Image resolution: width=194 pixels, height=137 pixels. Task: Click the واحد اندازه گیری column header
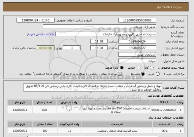click(69, 124)
